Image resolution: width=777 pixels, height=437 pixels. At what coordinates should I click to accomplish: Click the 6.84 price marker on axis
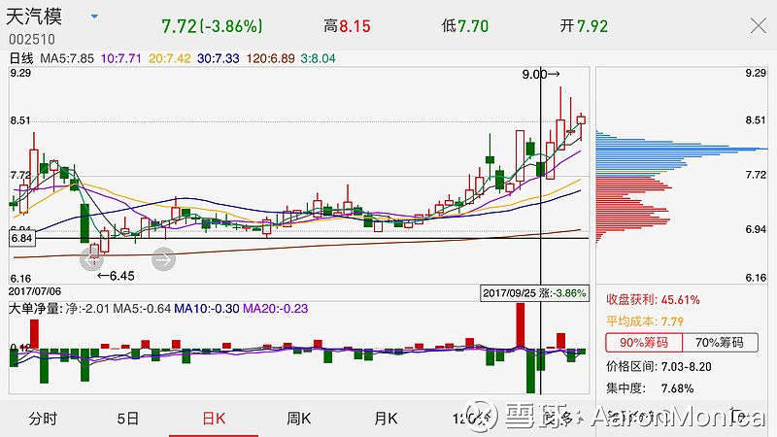pyautogui.click(x=20, y=238)
